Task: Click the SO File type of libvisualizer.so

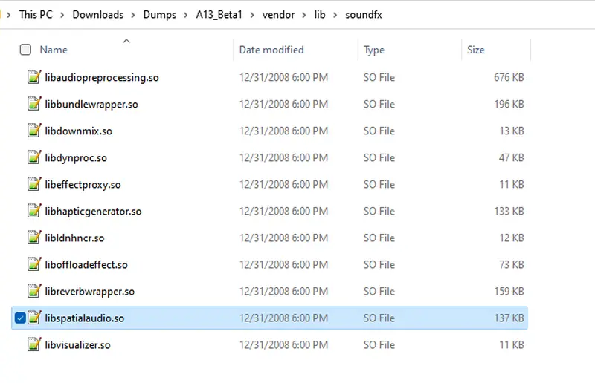Action: (379, 344)
